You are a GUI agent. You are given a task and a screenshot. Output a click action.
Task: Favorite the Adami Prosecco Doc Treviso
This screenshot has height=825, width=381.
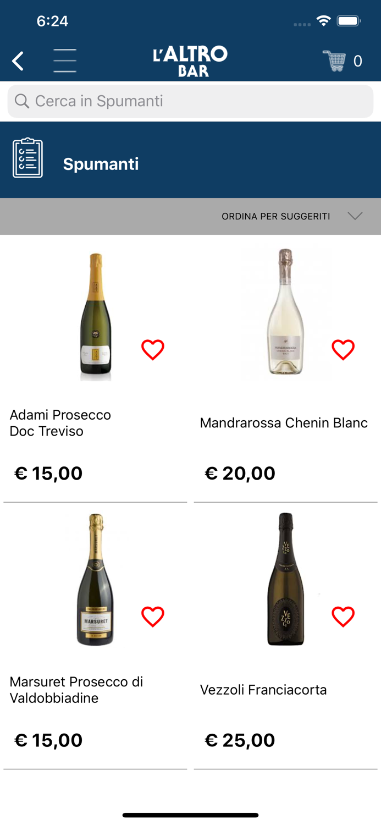click(x=153, y=350)
